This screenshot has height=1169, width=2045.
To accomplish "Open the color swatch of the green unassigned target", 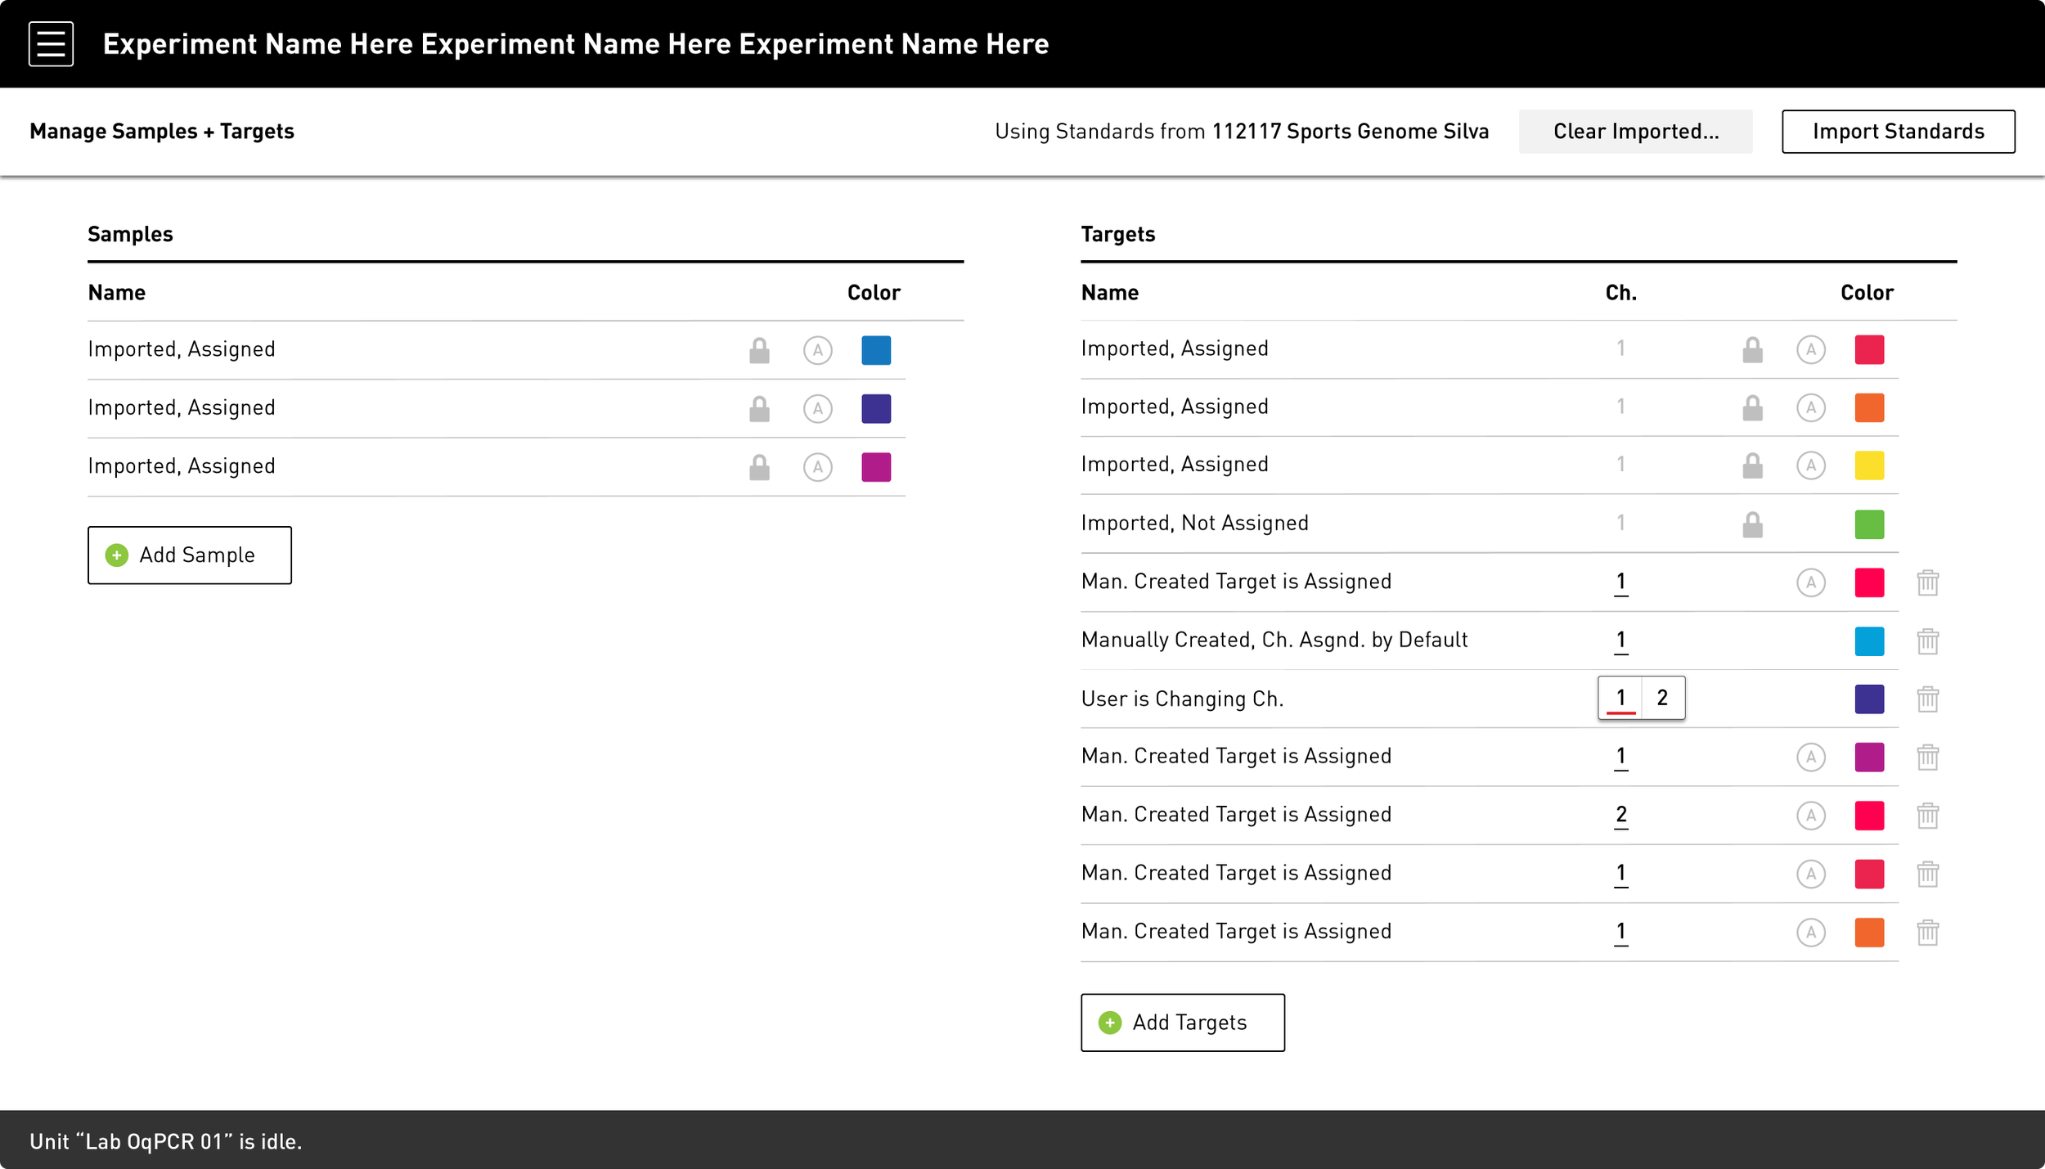I will [x=1869, y=523].
